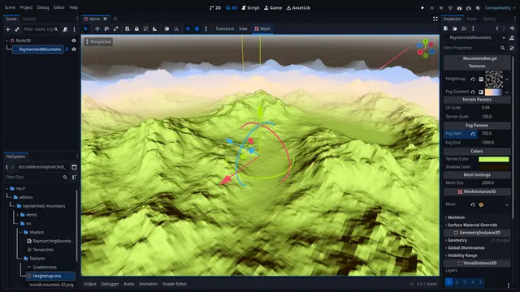
Task: Switch to the Node tab in Inspector
Action: (471, 19)
